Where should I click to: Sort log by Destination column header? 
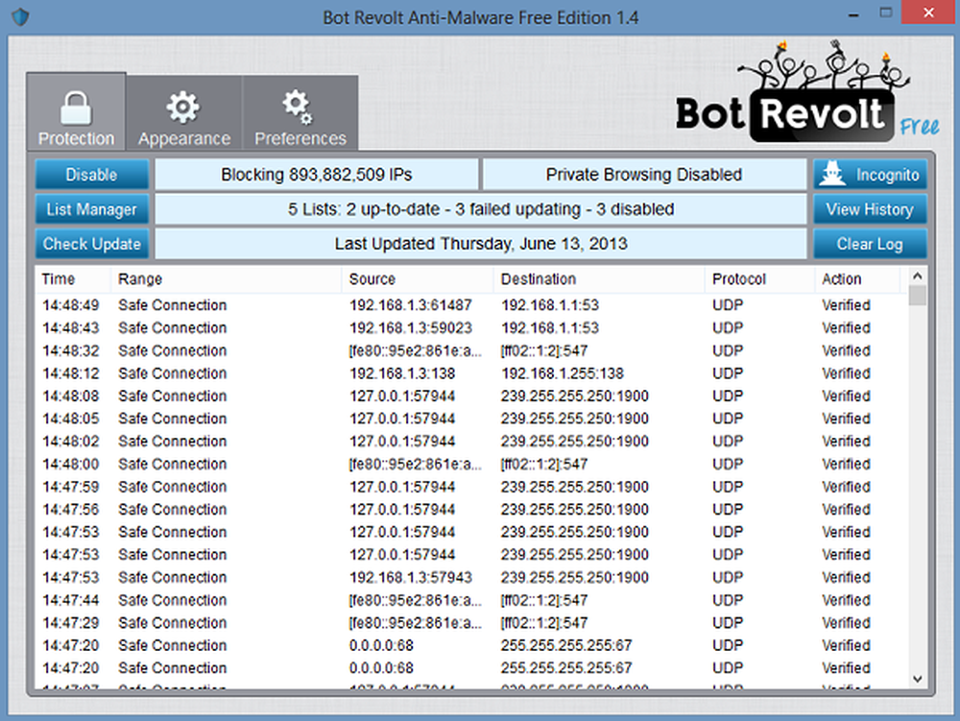tap(539, 279)
